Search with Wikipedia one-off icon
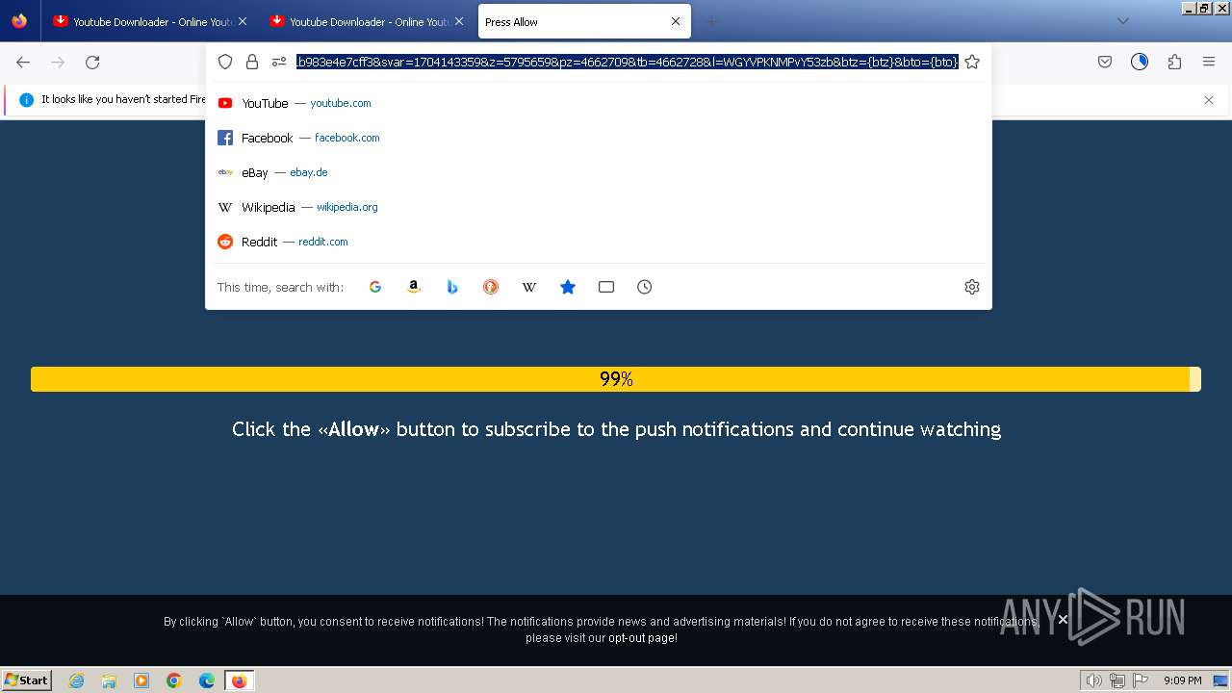Viewport: 1232px width, 693px height. tap(529, 287)
